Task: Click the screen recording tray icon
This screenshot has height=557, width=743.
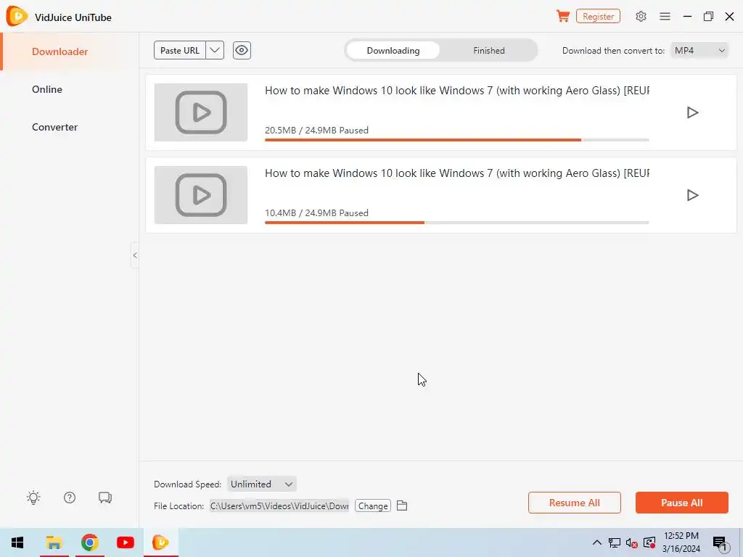Action: click(x=649, y=542)
